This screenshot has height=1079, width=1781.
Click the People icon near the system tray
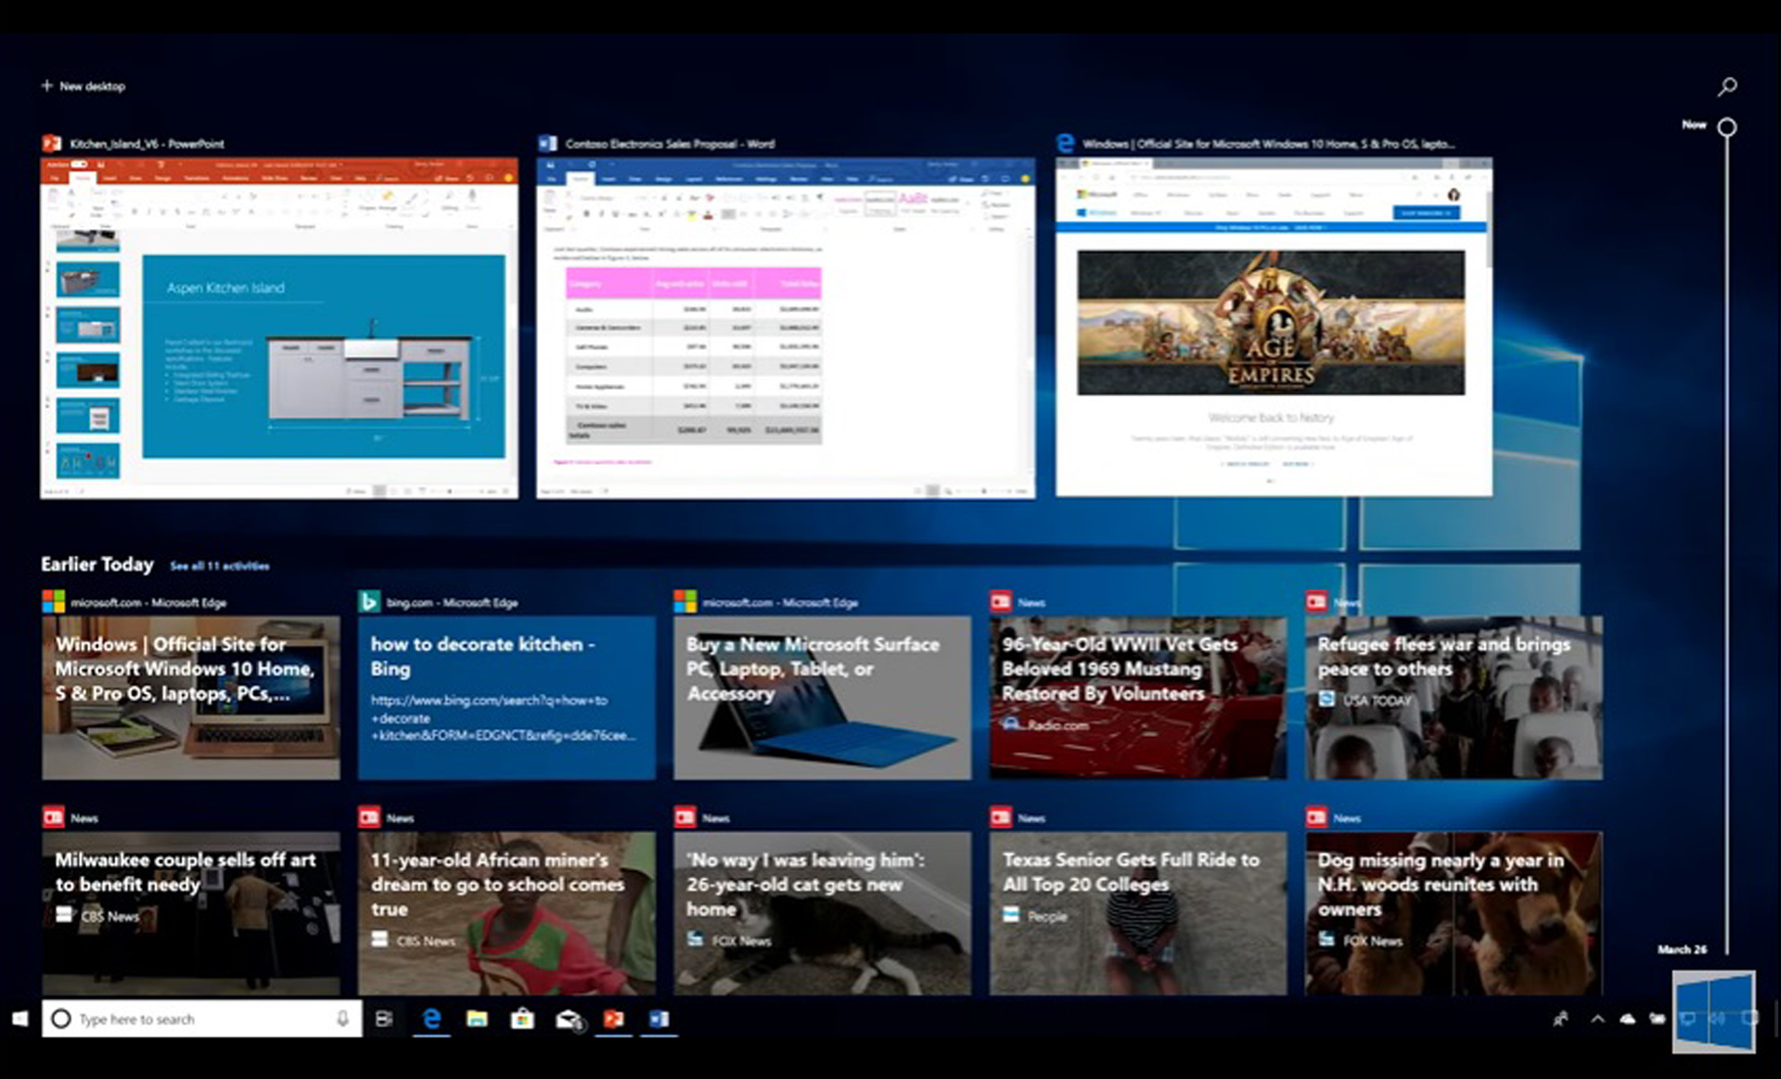pos(1560,1019)
